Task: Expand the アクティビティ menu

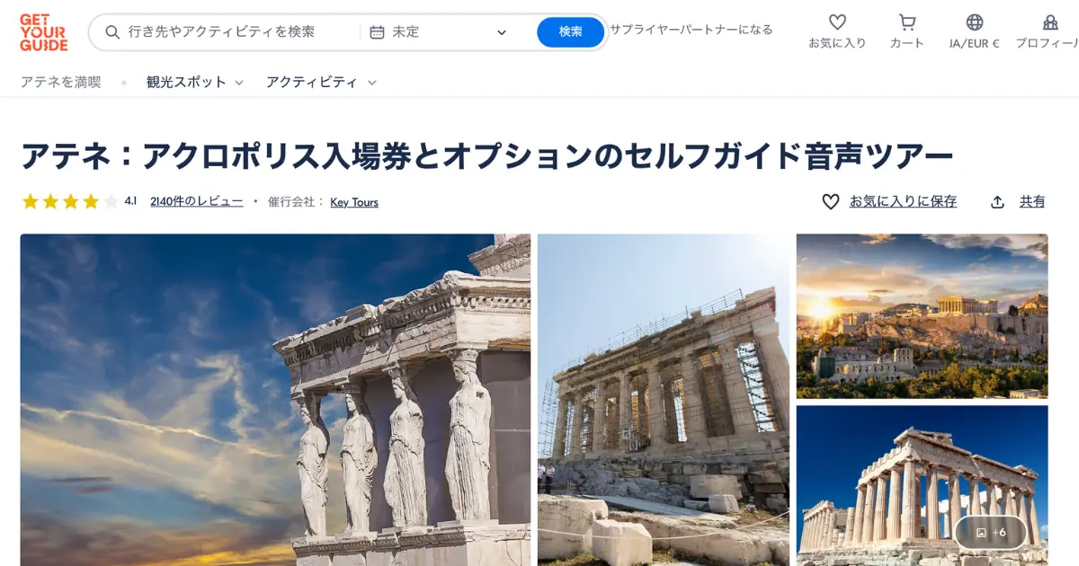Action: (321, 82)
